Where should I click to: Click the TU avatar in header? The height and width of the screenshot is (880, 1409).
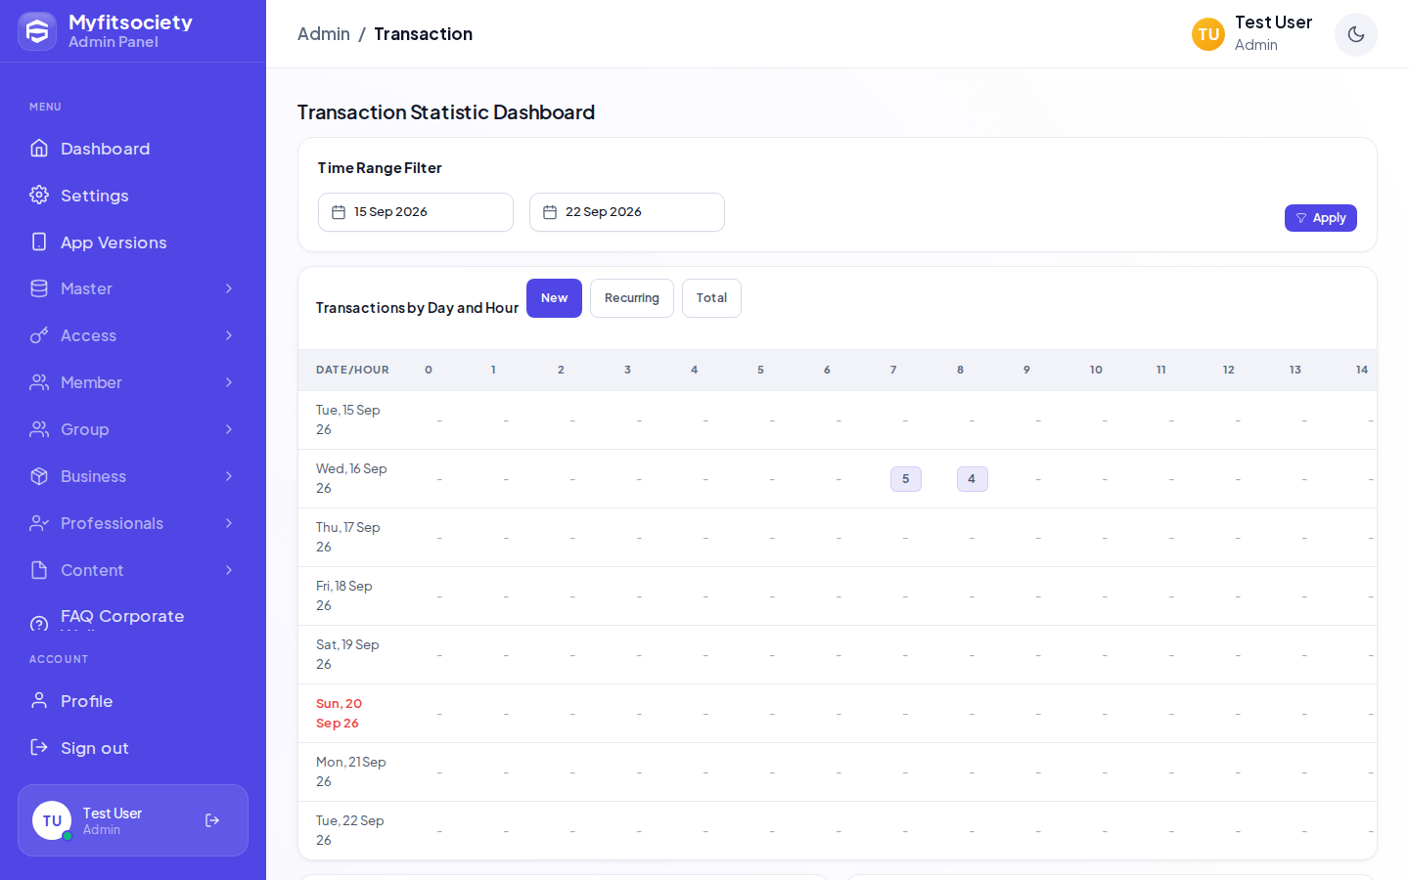click(x=1208, y=34)
